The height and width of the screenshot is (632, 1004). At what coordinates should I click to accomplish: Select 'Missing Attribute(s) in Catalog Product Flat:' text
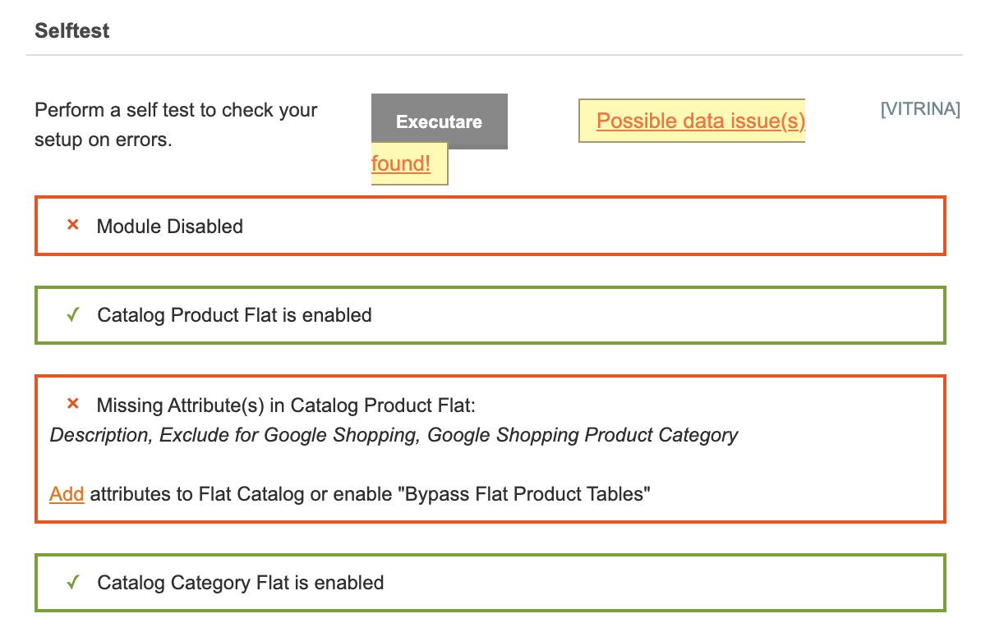coord(287,405)
